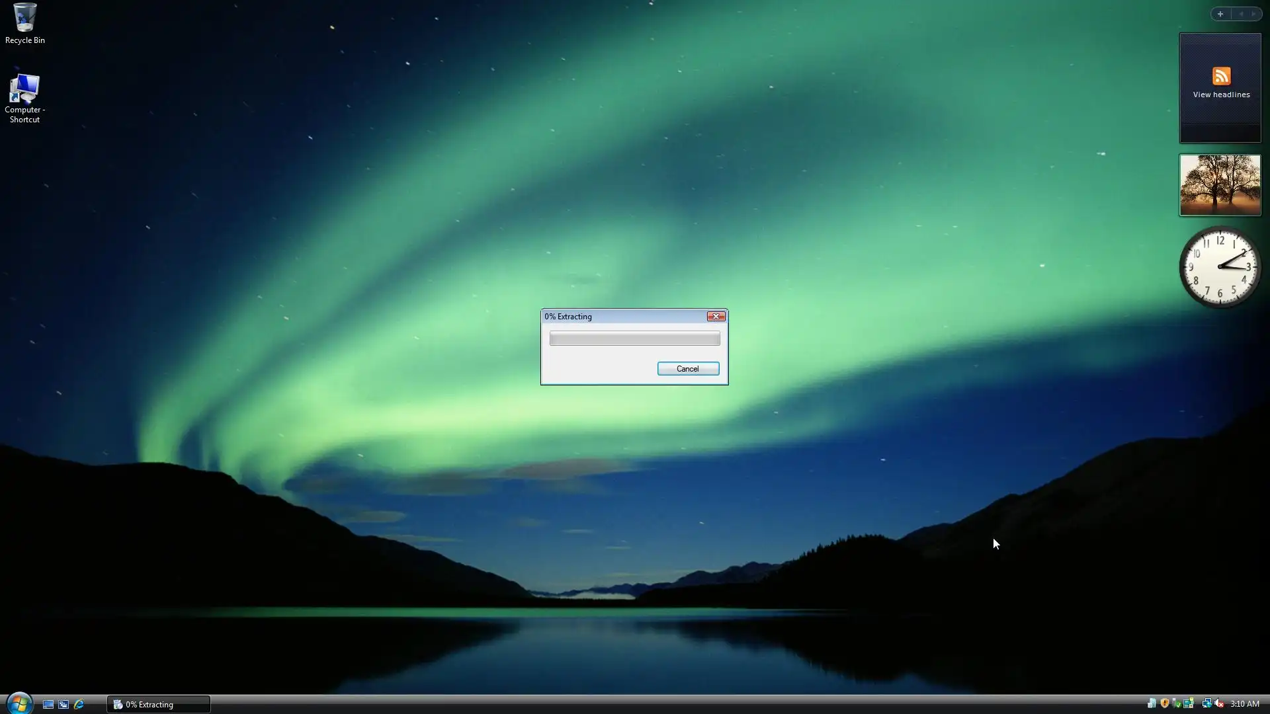
Task: Click View headlines in feed gadget
Action: 1221,95
